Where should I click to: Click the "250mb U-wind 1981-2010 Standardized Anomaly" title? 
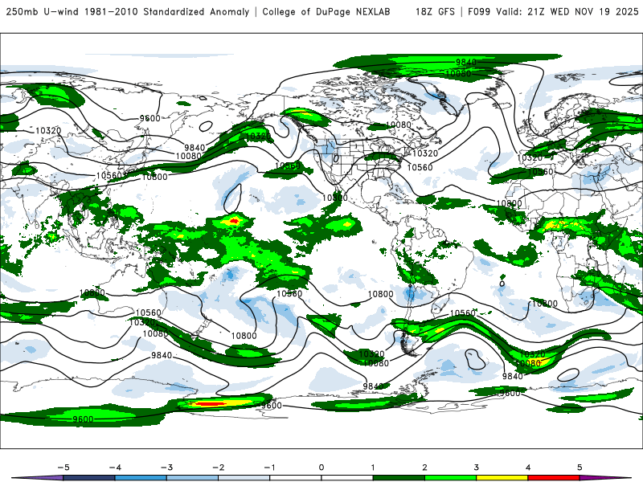pyautogui.click(x=128, y=12)
